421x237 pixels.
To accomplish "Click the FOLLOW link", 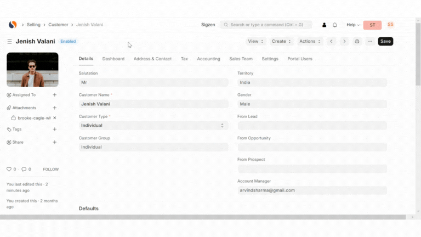I will click(50, 170).
